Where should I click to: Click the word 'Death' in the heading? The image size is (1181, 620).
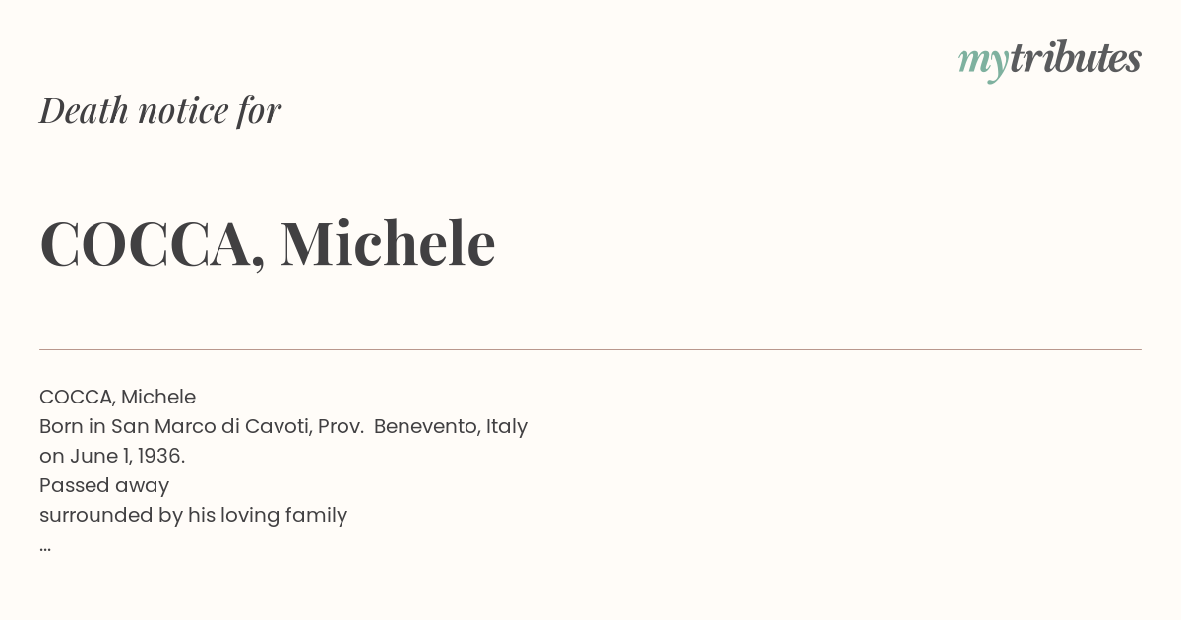[x=84, y=110]
